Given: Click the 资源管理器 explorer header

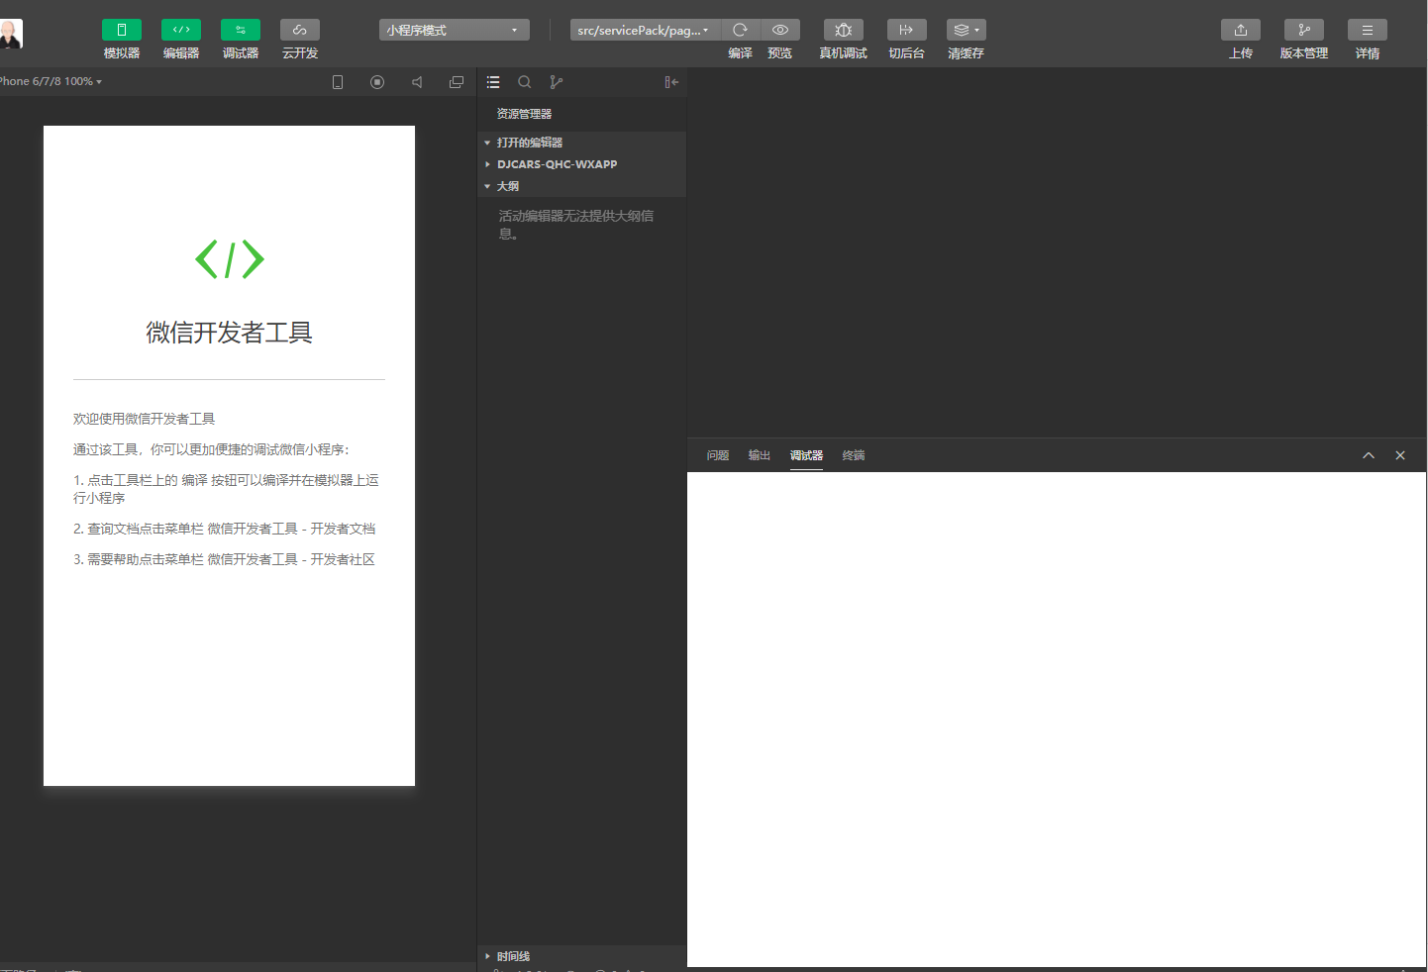Looking at the screenshot, I should click(x=524, y=114).
